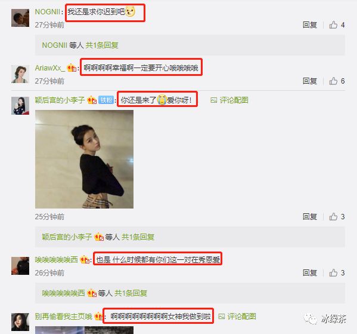Open the attached photo in 颖后宫的小李子 comment

click(84, 159)
